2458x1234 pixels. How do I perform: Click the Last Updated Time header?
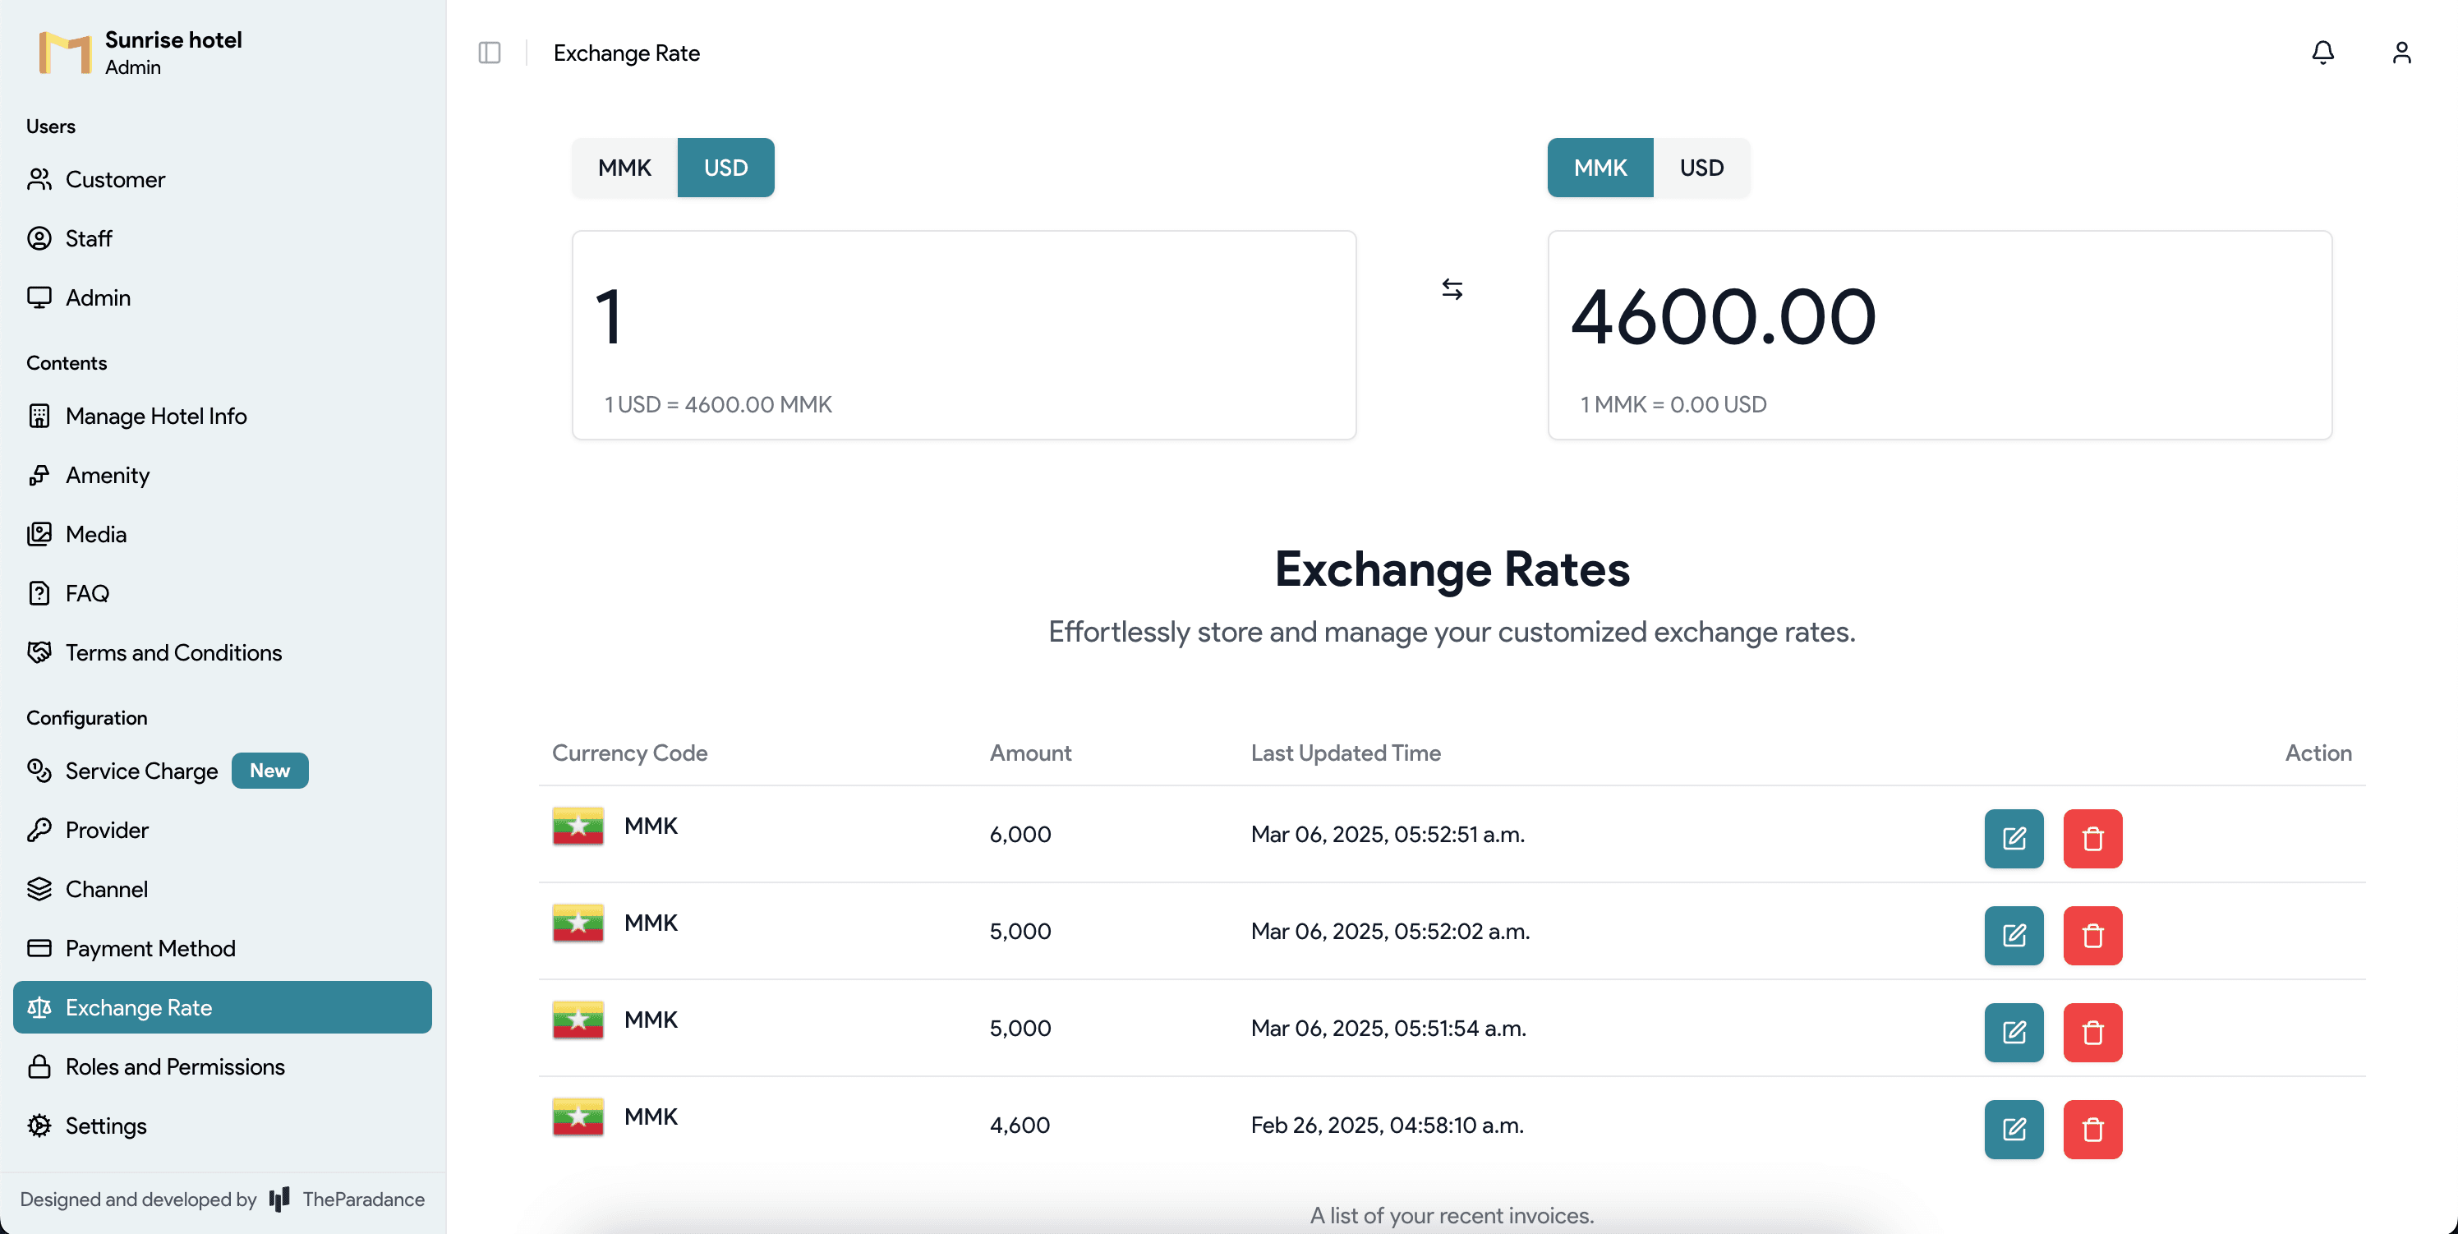click(1346, 754)
